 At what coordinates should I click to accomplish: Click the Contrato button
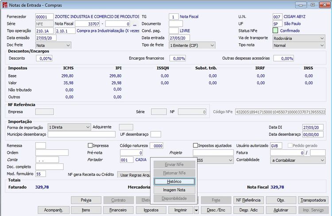point(119,200)
